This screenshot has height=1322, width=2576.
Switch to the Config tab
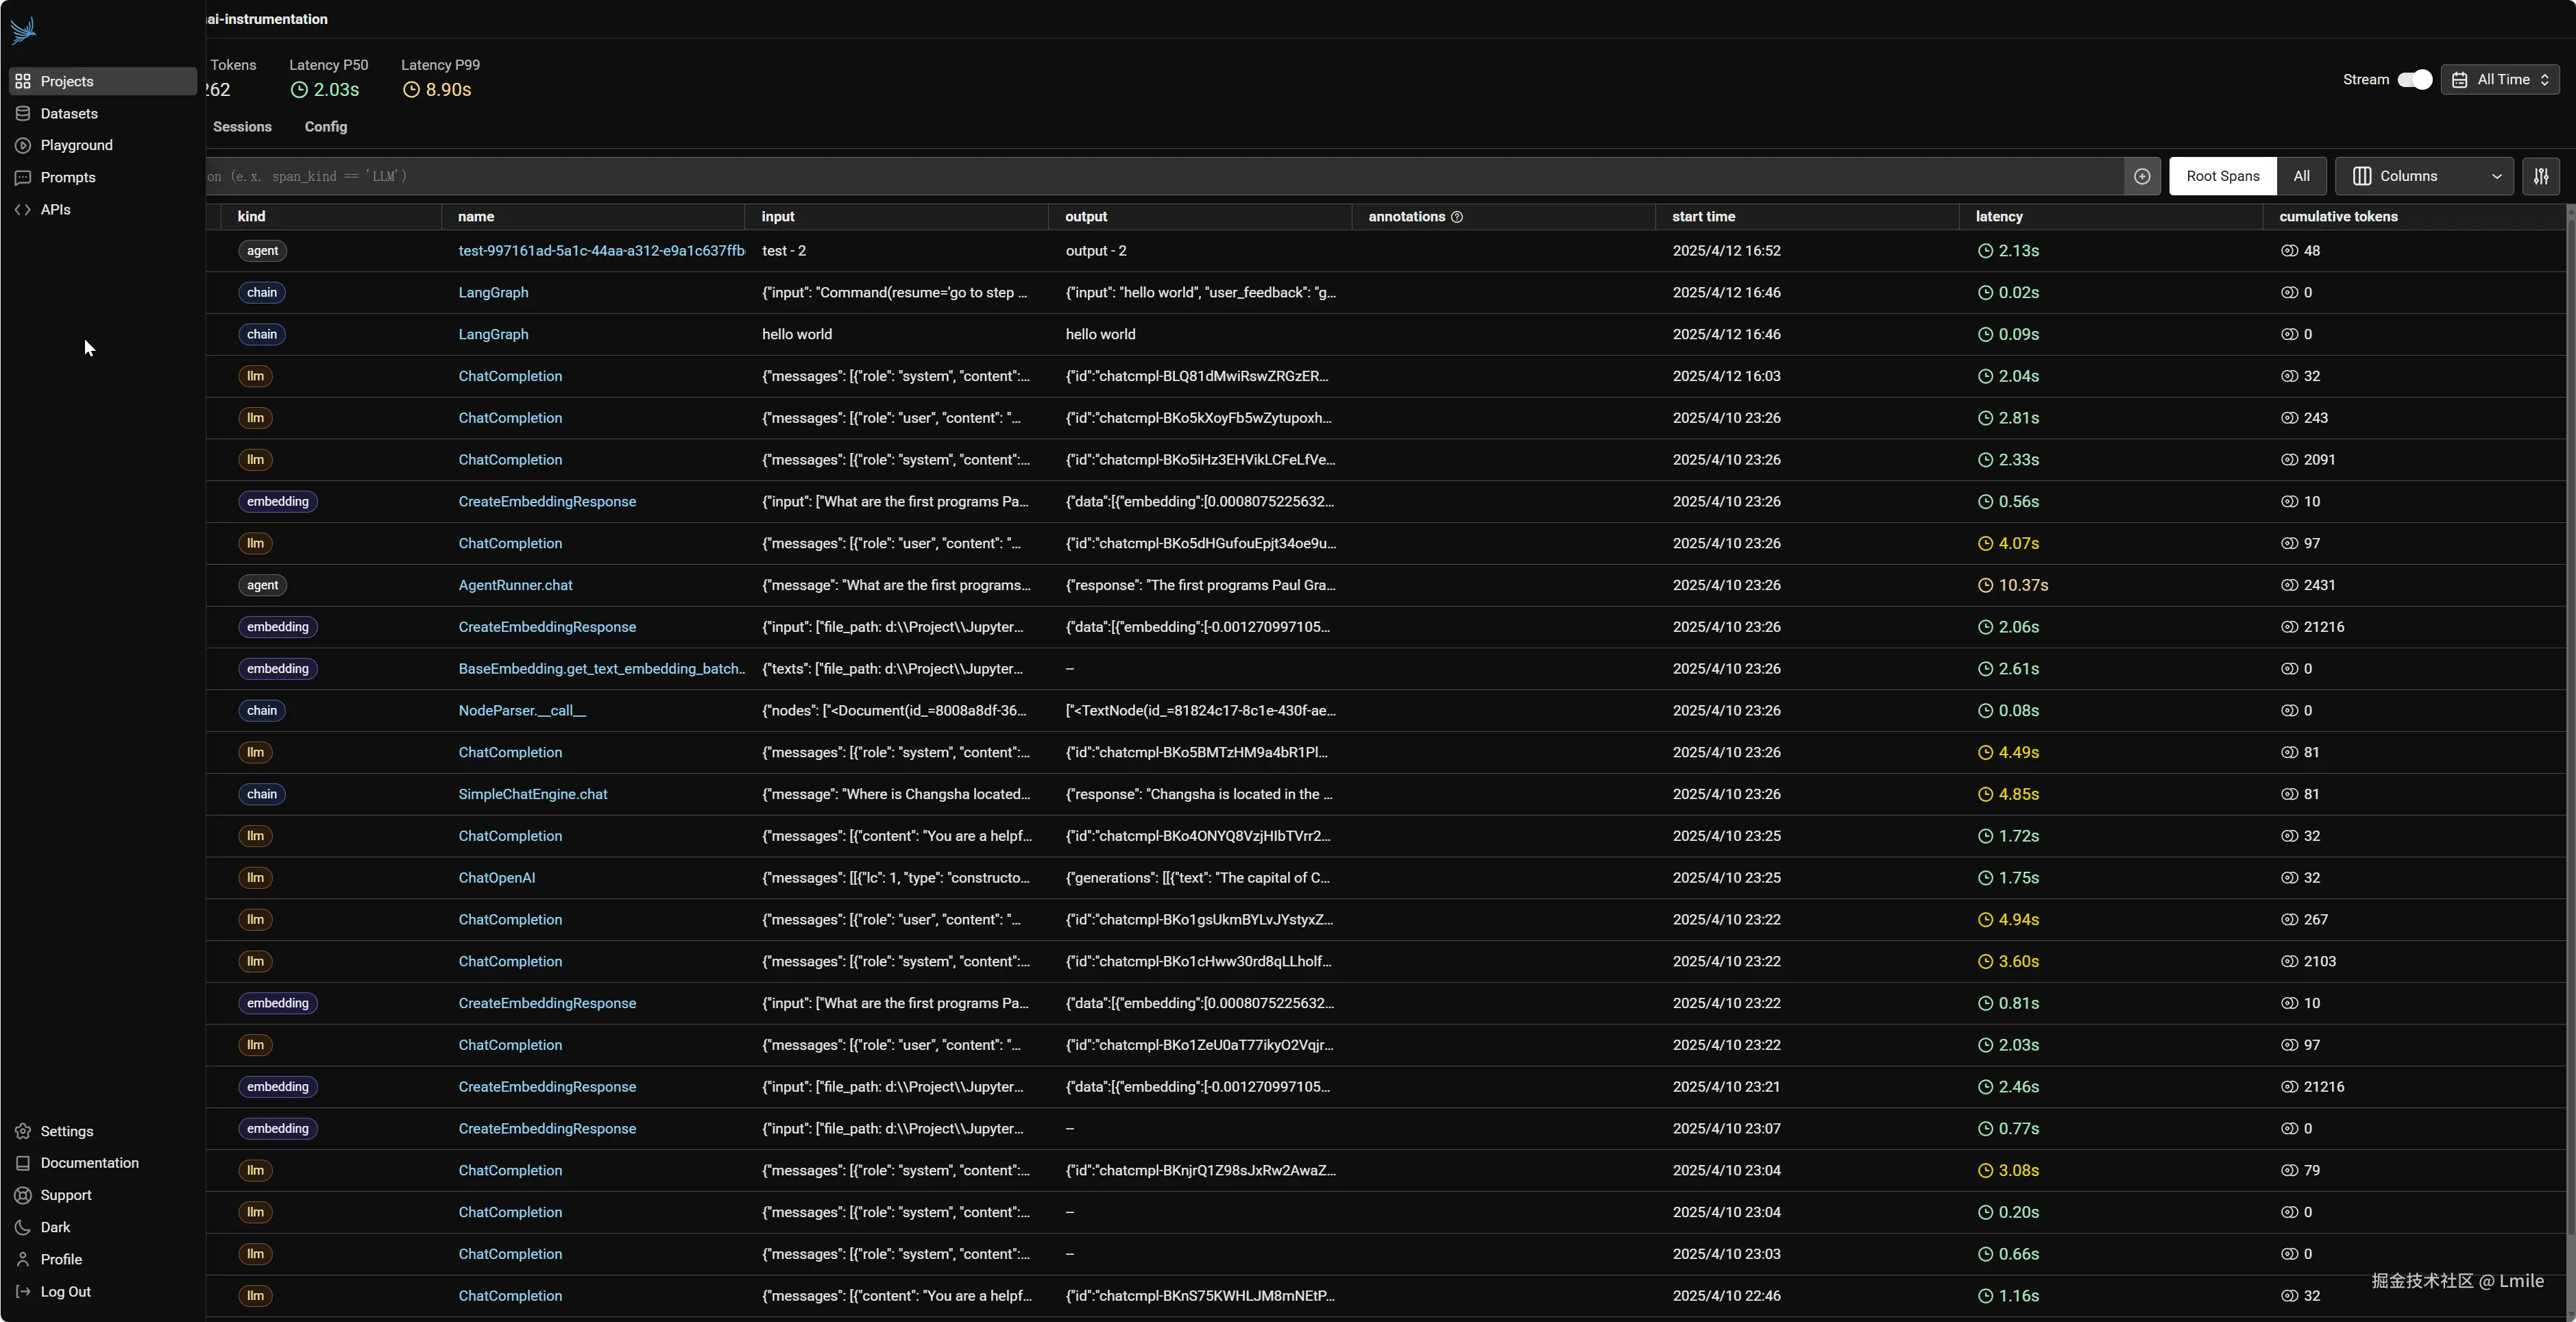tap(326, 127)
